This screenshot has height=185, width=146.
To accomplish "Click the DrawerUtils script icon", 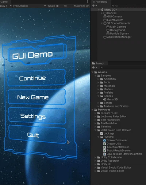I will 104,144.
